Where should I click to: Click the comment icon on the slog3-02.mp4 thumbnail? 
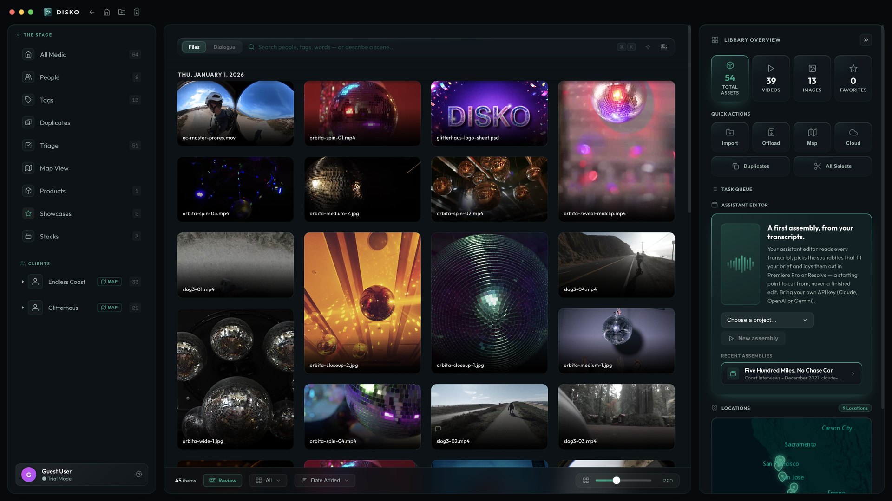tap(438, 429)
